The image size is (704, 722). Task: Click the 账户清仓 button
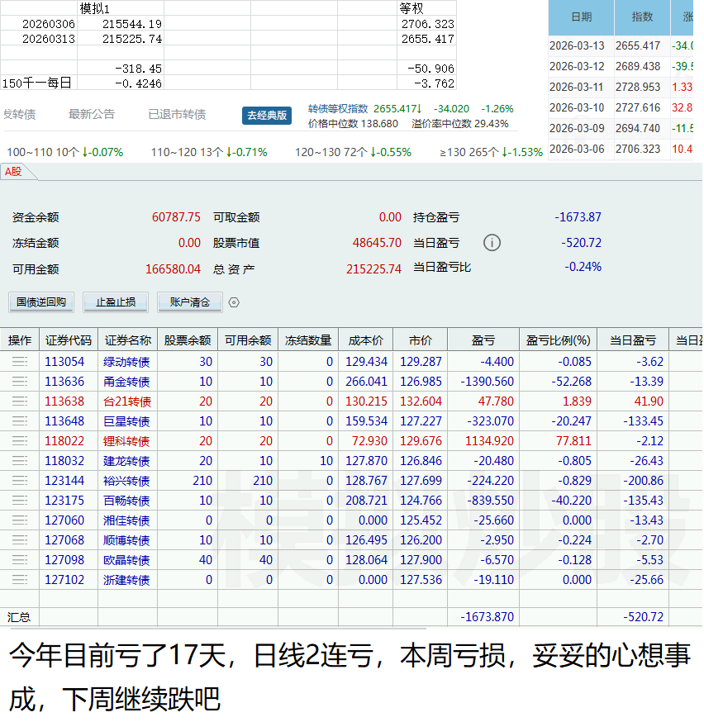click(190, 302)
